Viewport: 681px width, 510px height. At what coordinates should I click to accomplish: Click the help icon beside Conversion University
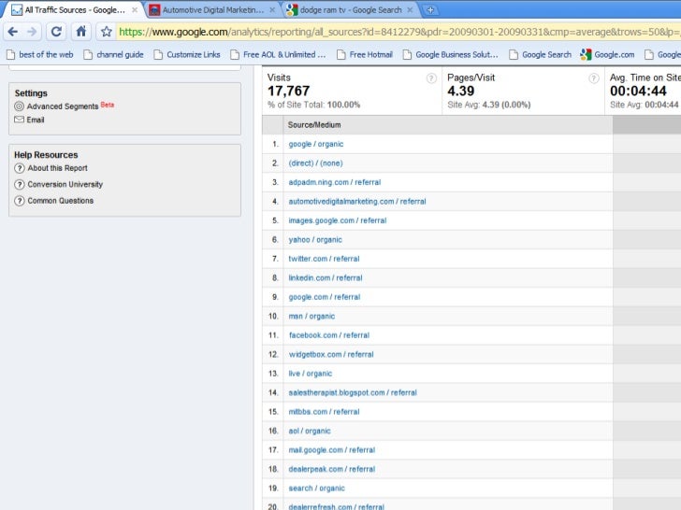coord(19,184)
